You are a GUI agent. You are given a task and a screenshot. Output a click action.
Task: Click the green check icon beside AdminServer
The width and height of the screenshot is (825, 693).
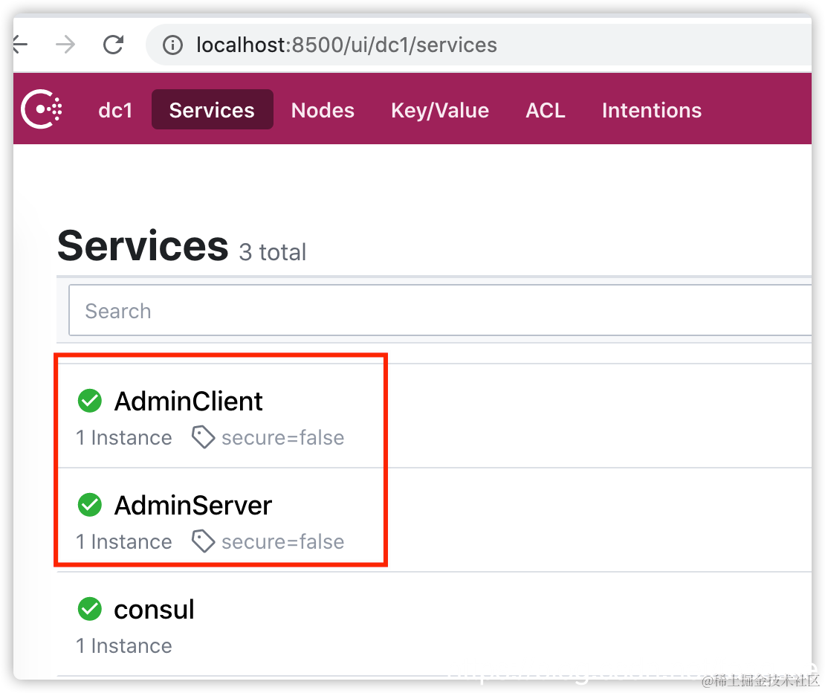pyautogui.click(x=90, y=505)
